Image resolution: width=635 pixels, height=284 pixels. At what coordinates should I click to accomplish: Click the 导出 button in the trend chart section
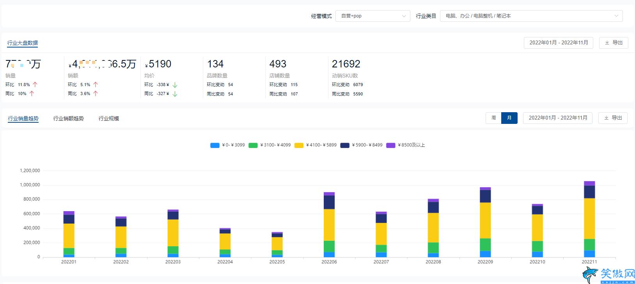click(x=613, y=118)
